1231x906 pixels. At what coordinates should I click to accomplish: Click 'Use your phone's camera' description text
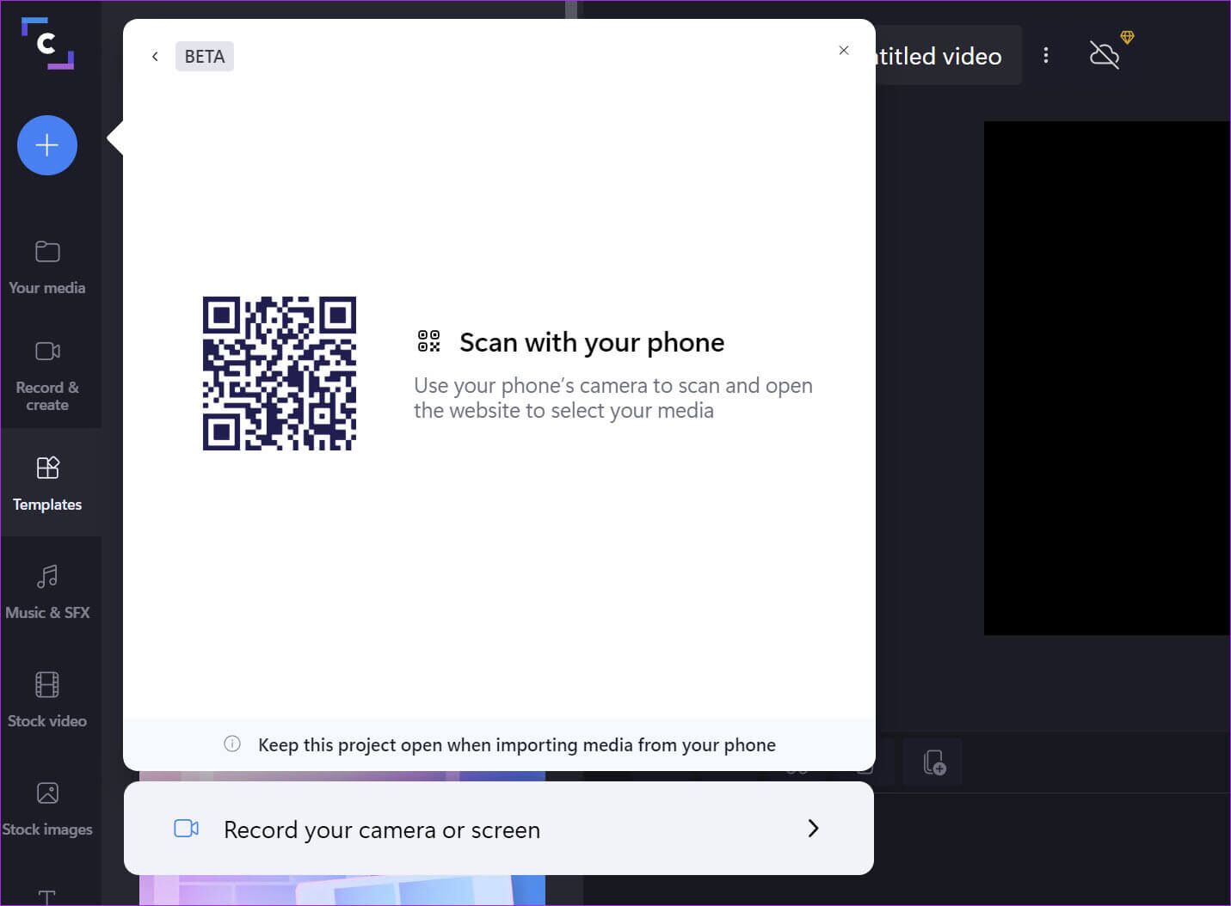tap(613, 398)
